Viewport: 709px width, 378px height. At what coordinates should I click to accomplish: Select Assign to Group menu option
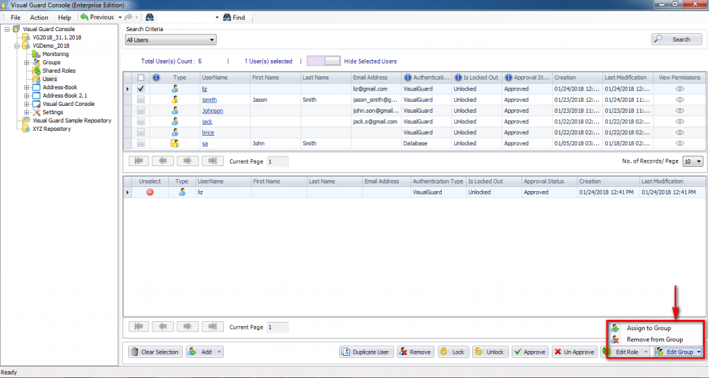point(648,328)
